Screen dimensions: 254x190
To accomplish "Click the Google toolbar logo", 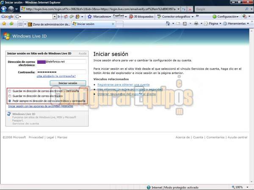I will [7, 16].
